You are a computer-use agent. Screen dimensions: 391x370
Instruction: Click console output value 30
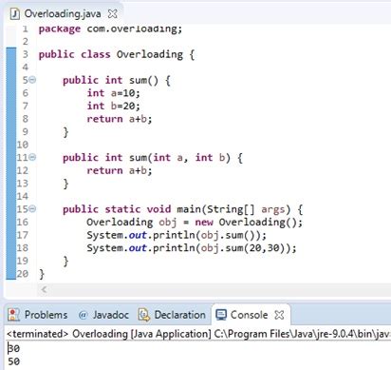pyautogui.click(x=14, y=348)
